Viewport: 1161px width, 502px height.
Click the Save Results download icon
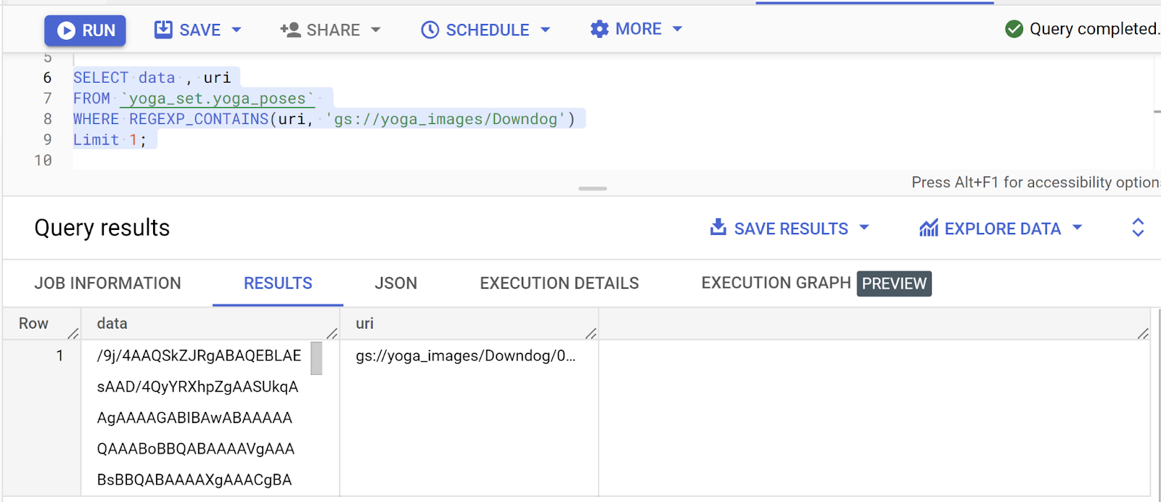coord(718,228)
